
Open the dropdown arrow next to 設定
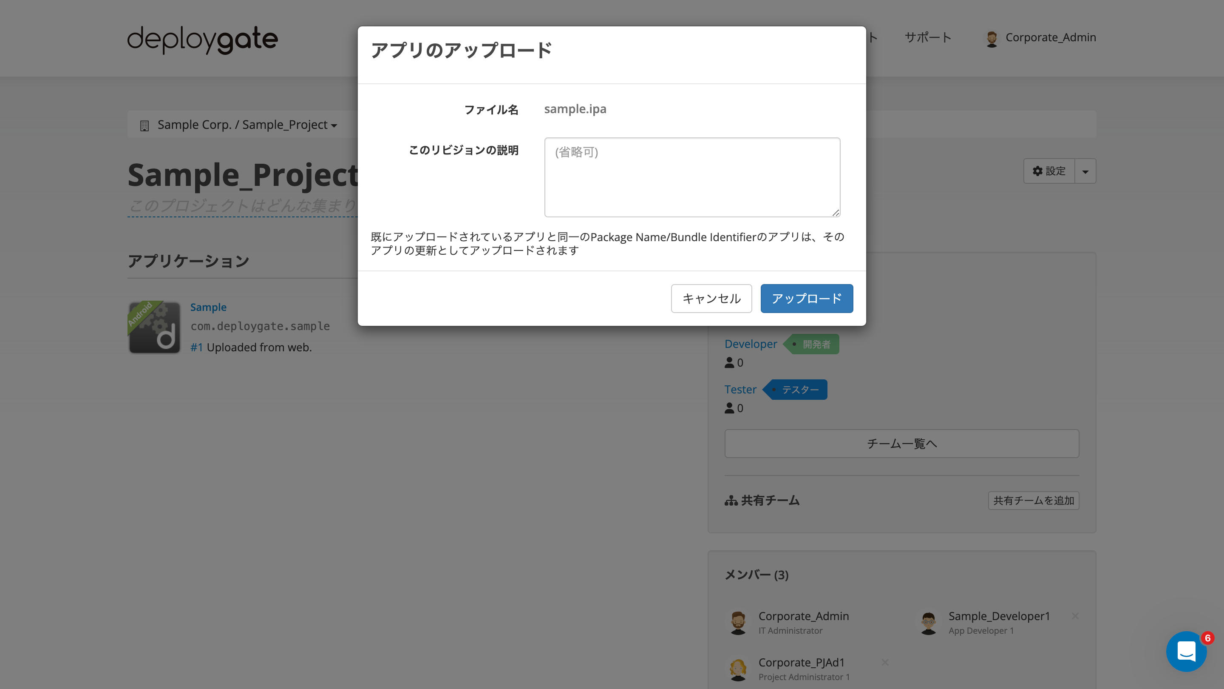tap(1086, 171)
